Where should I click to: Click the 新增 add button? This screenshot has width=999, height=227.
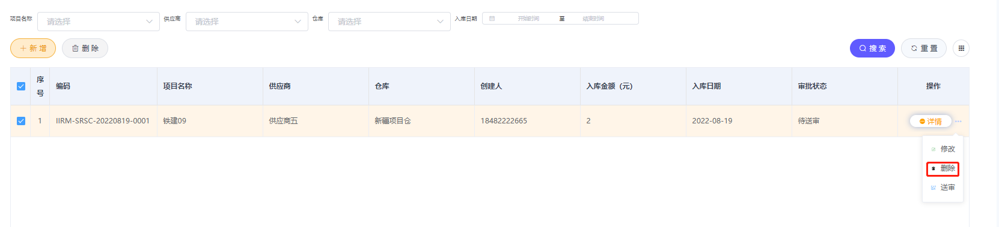(33, 48)
